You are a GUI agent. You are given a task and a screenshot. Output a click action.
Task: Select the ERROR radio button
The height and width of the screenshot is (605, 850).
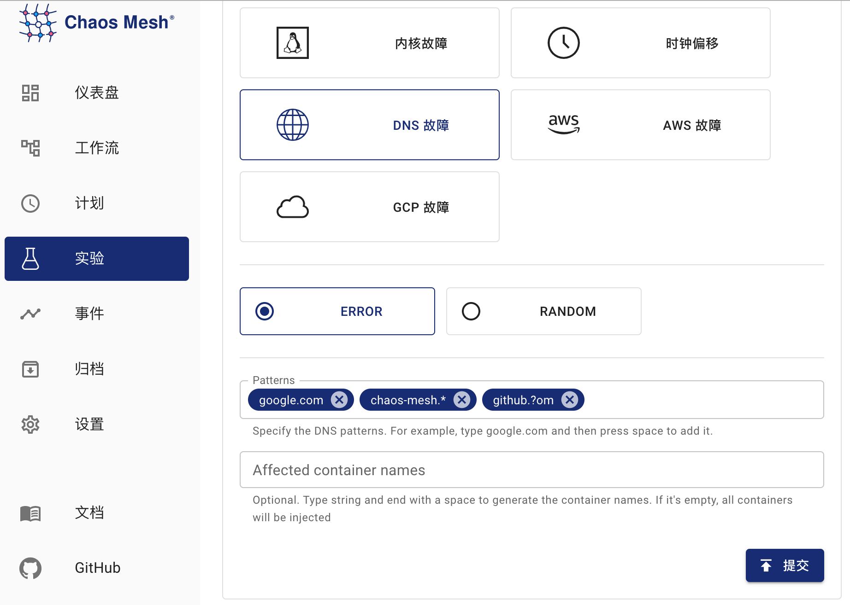coord(265,311)
